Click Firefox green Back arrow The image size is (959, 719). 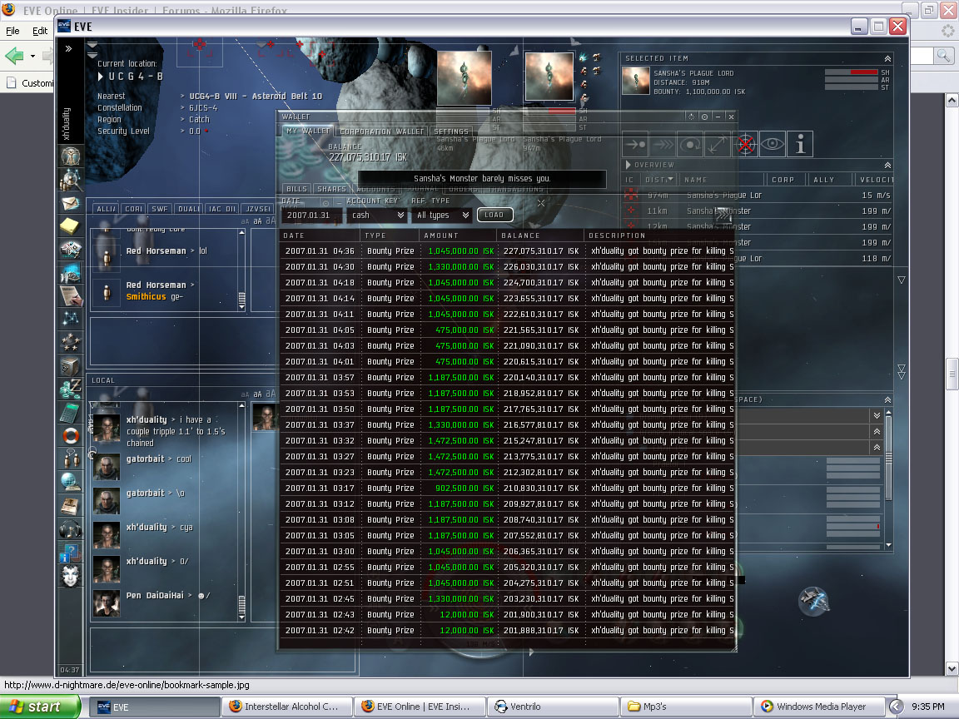(14, 56)
